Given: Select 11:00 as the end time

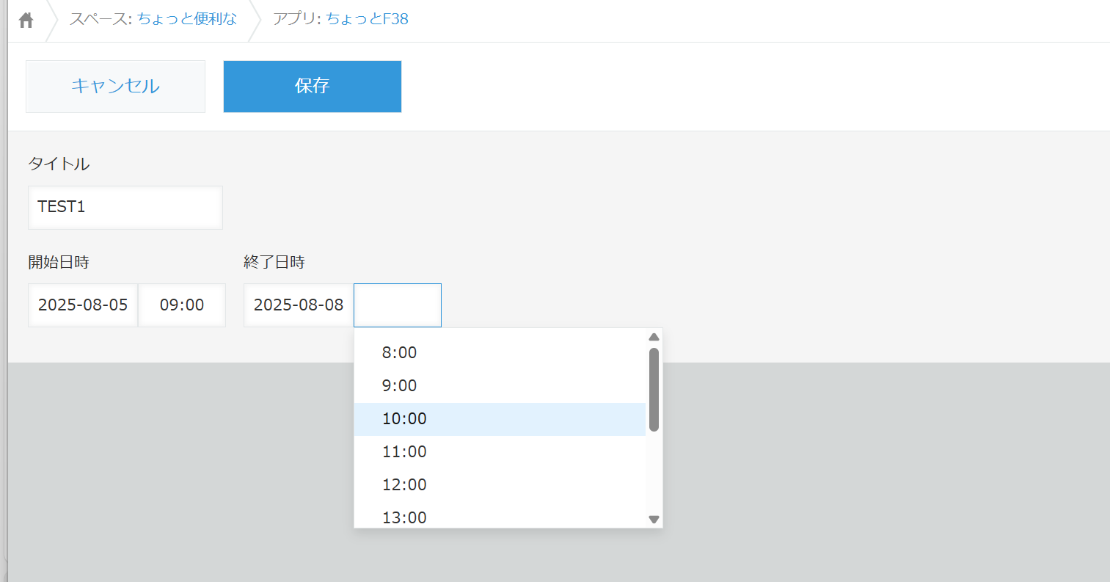Looking at the screenshot, I should tap(404, 452).
